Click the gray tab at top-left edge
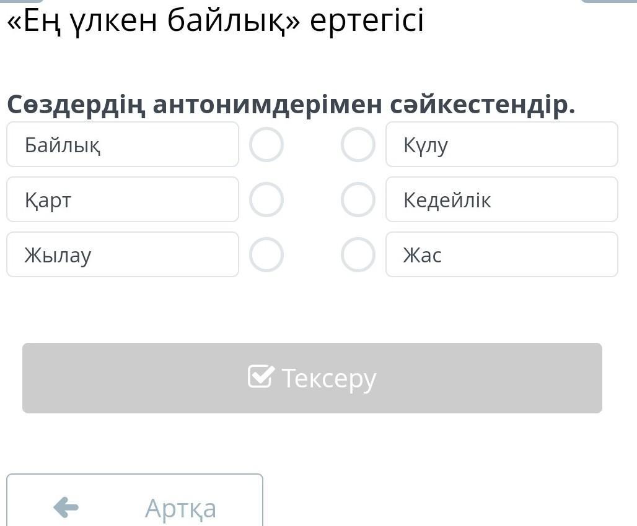637x526 pixels. 22,2
